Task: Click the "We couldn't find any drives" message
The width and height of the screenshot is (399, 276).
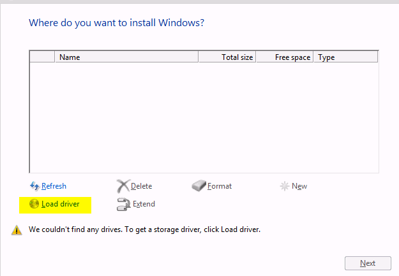Action: [144, 229]
